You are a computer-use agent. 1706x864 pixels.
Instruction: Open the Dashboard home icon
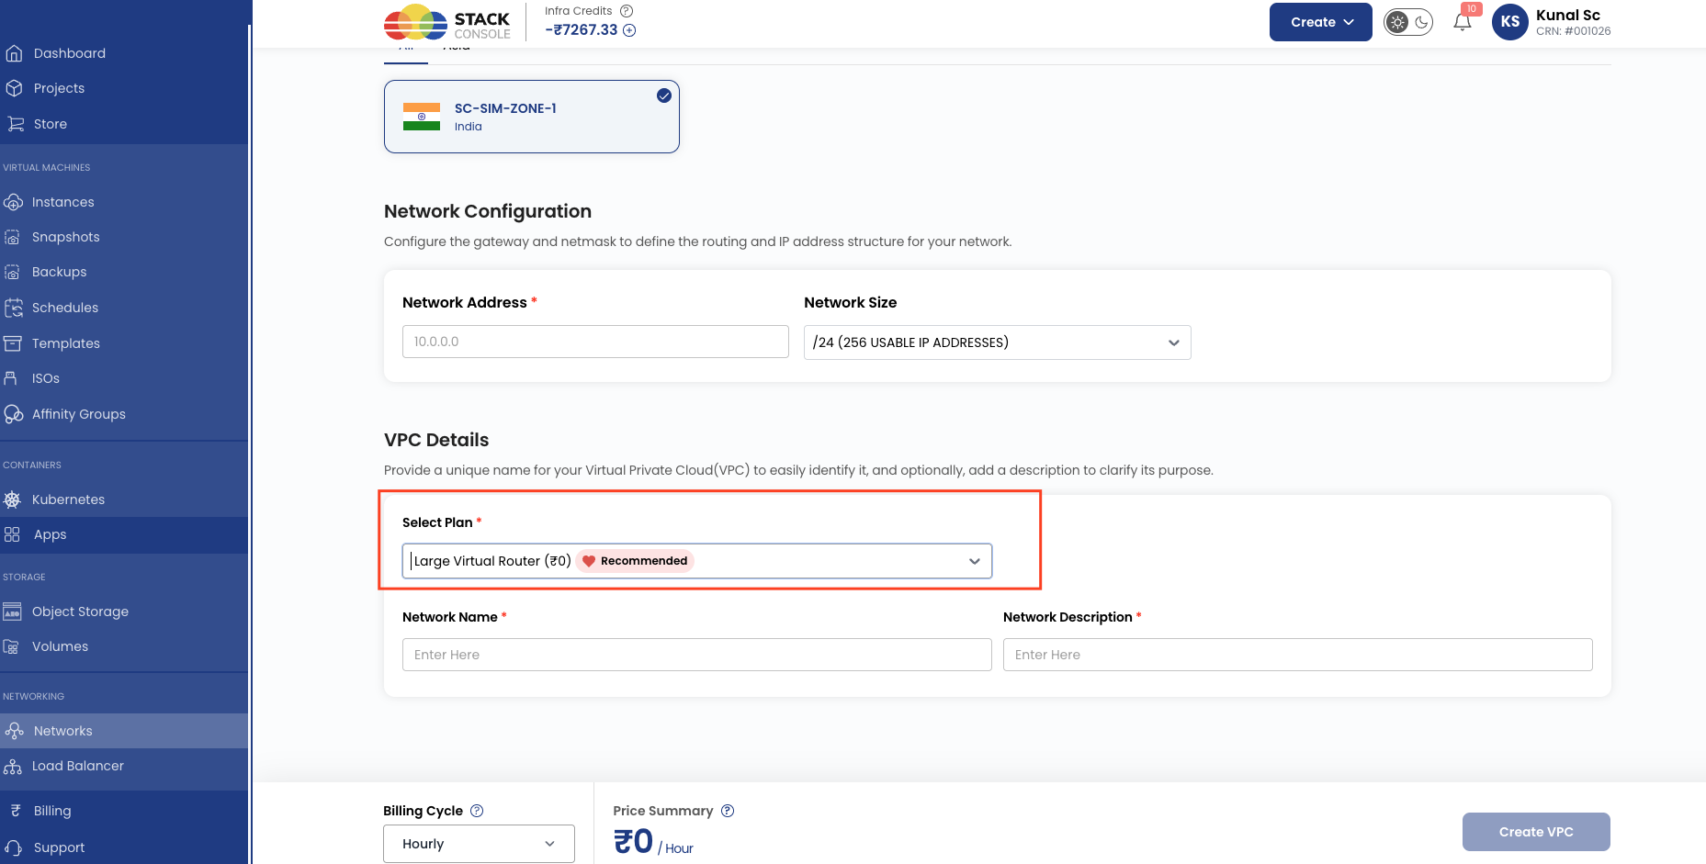[x=14, y=53]
